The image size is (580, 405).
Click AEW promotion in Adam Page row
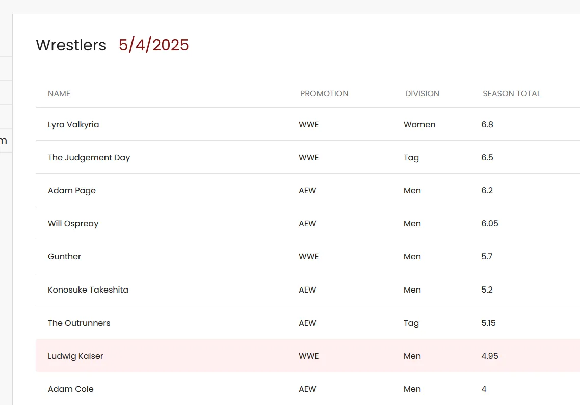coord(307,190)
